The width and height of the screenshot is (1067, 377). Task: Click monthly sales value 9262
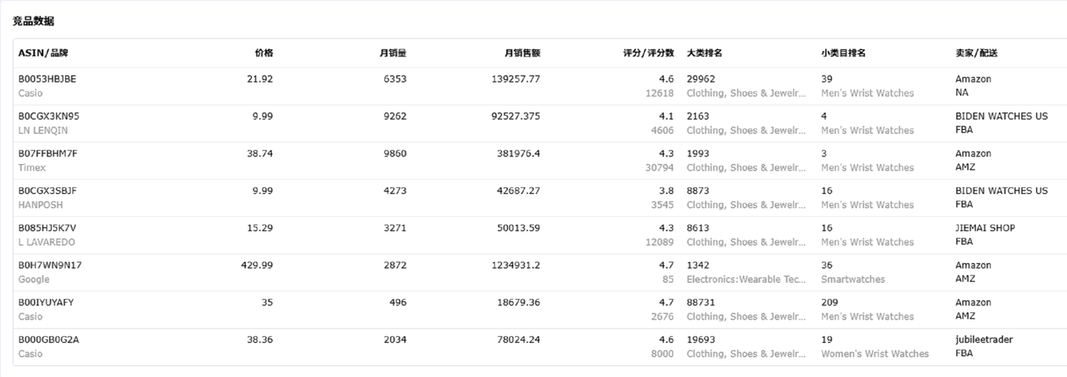click(395, 117)
